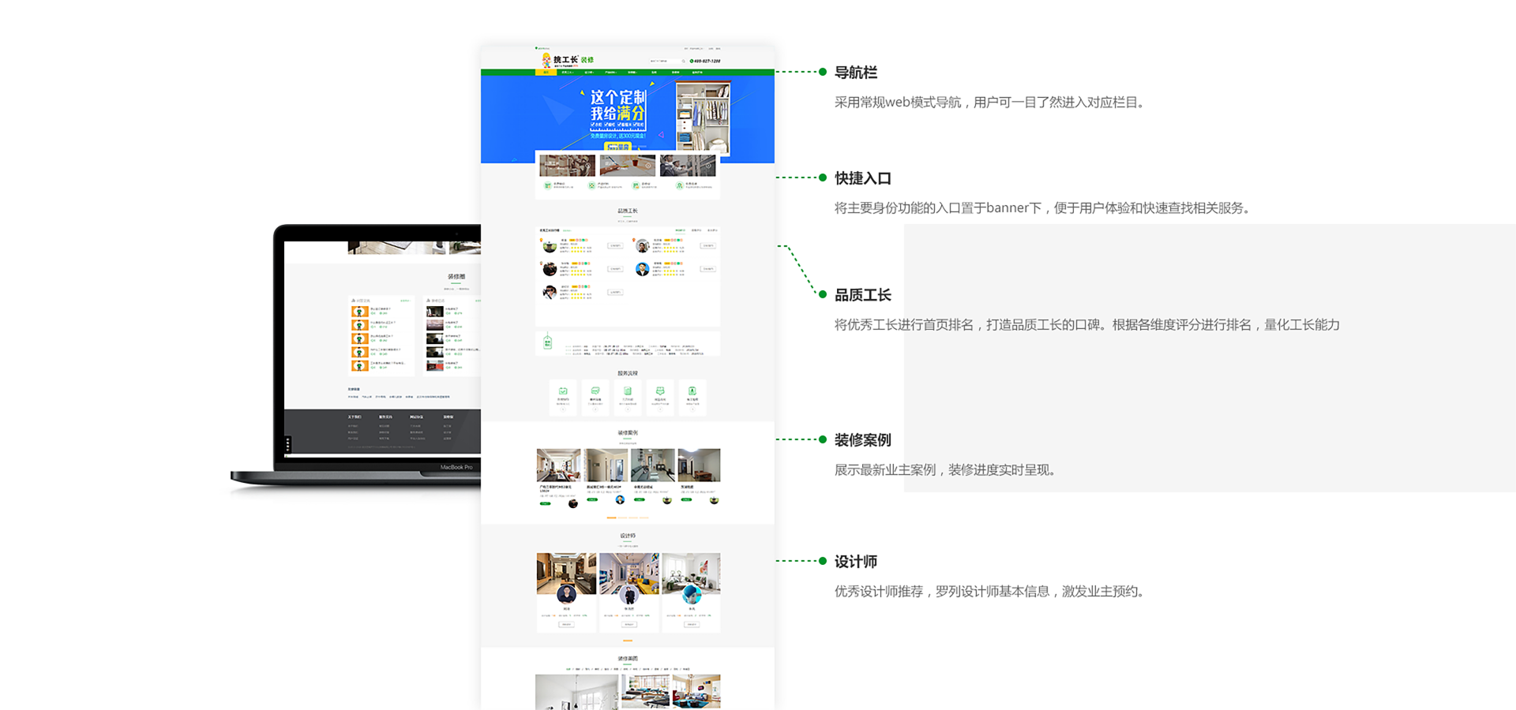Screen dimensions: 1516x710
Task: Open case photo with grey sofa room
Action: pos(652,465)
